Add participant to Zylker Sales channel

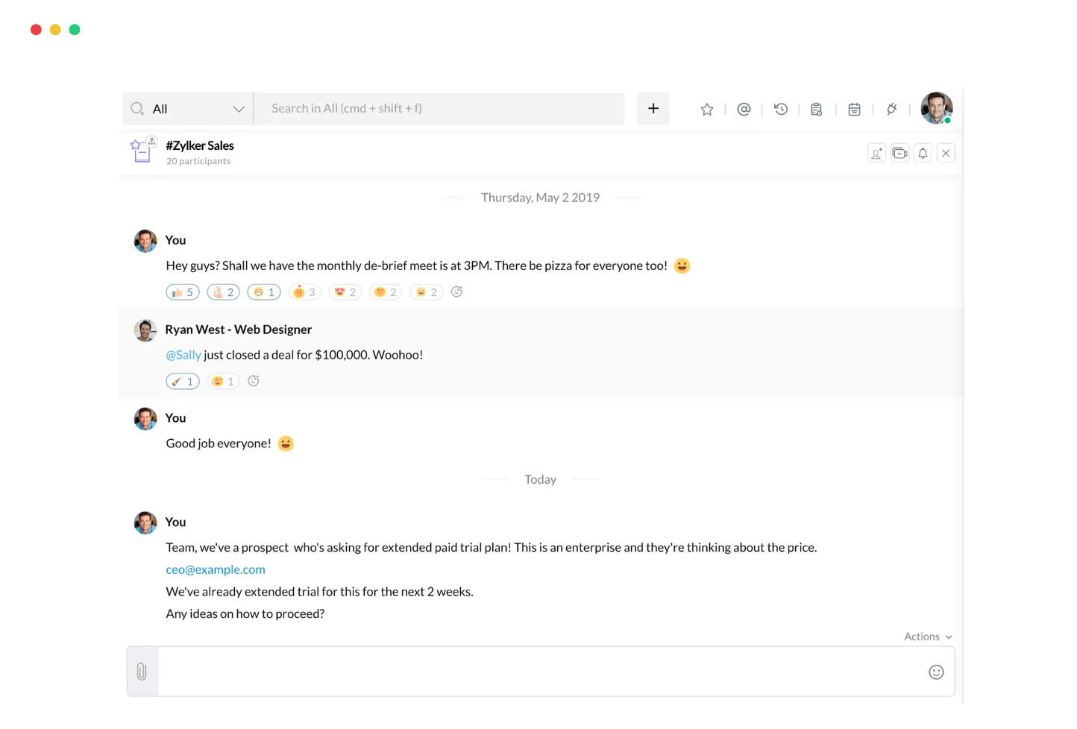pyautogui.click(x=876, y=154)
